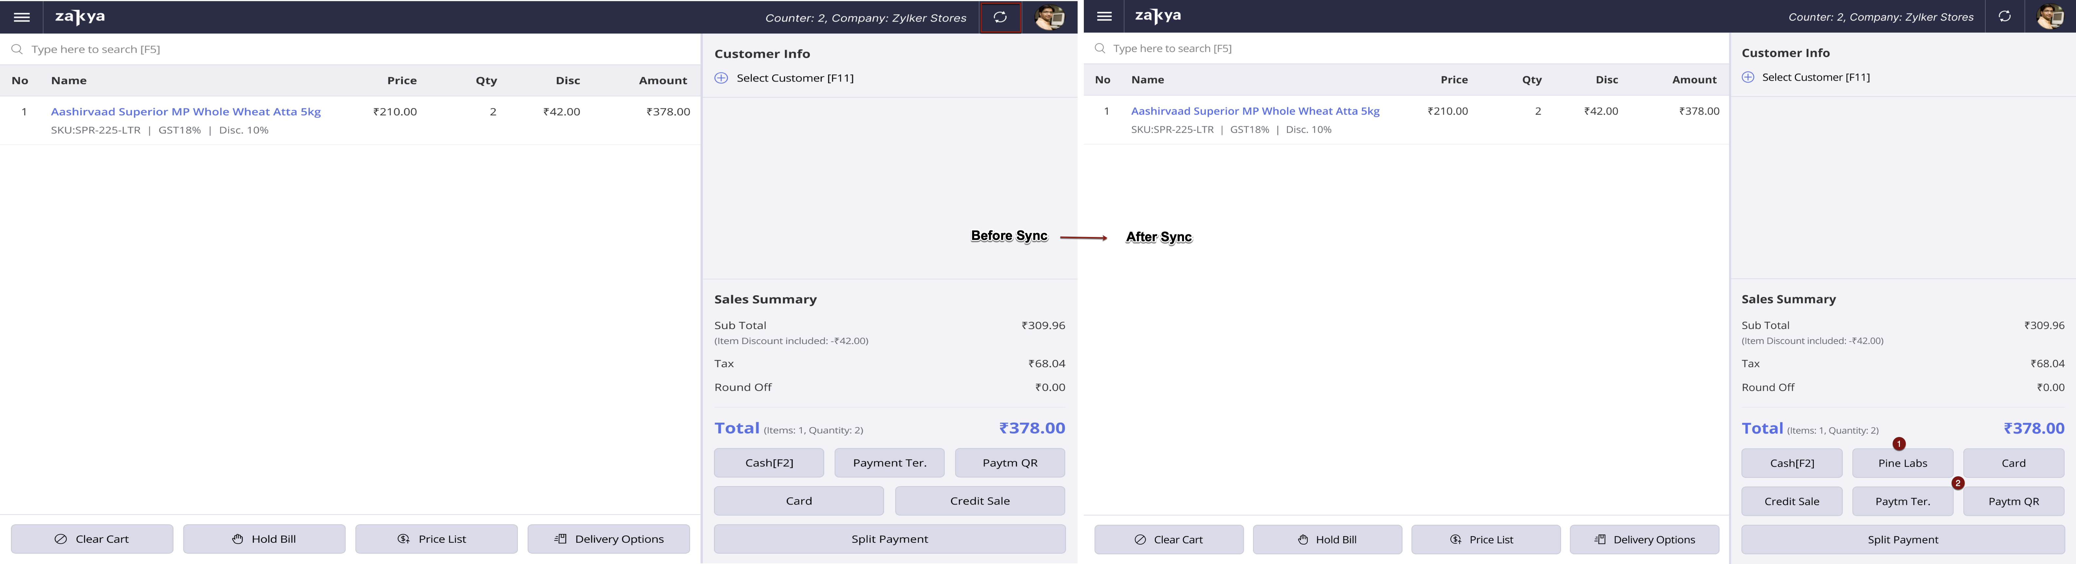Open Split Payment in Before Sync screen
This screenshot has width=2076, height=564.
coord(890,539)
